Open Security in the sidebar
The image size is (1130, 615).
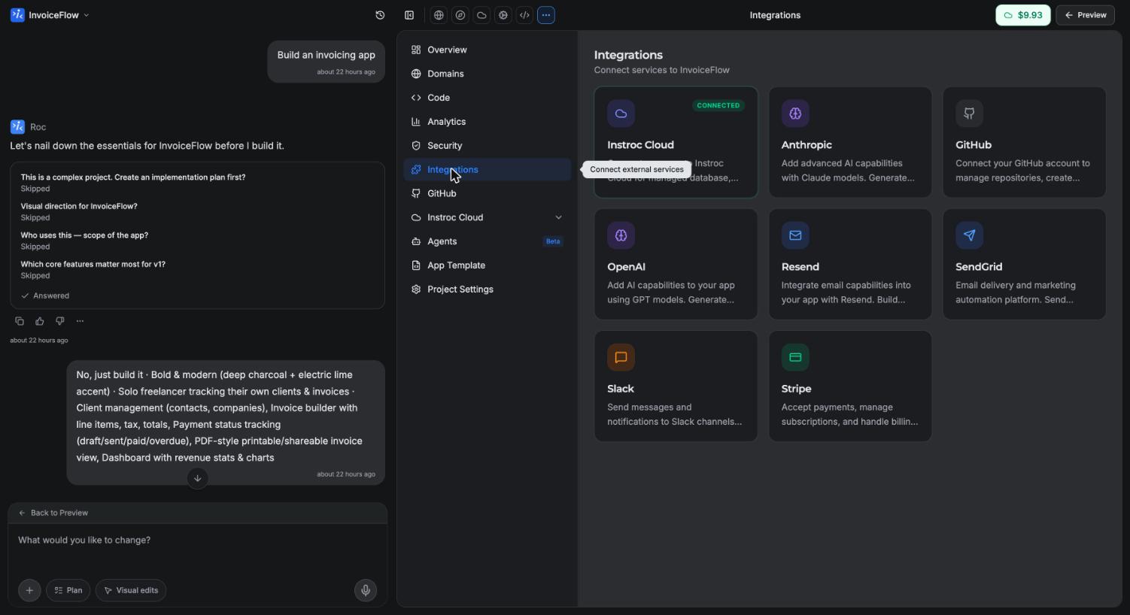pyautogui.click(x=487, y=146)
